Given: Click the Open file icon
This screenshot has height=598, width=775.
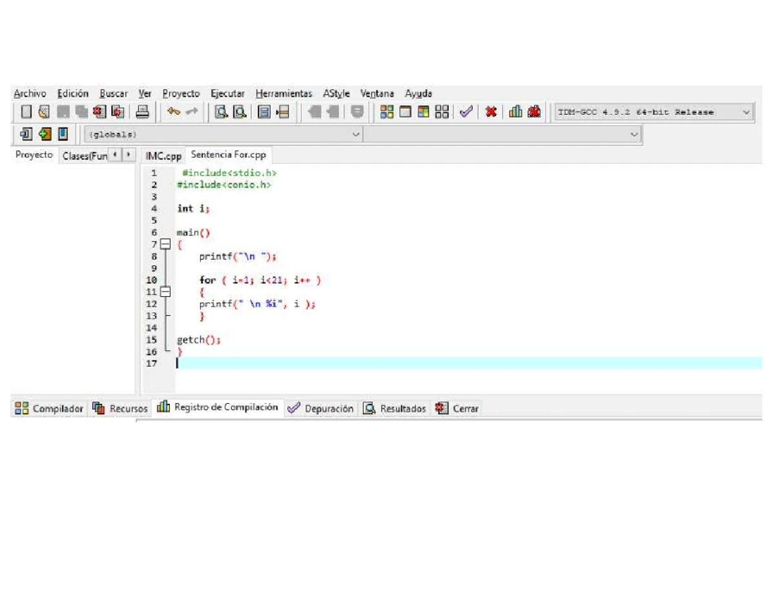Looking at the screenshot, I should tap(44, 112).
